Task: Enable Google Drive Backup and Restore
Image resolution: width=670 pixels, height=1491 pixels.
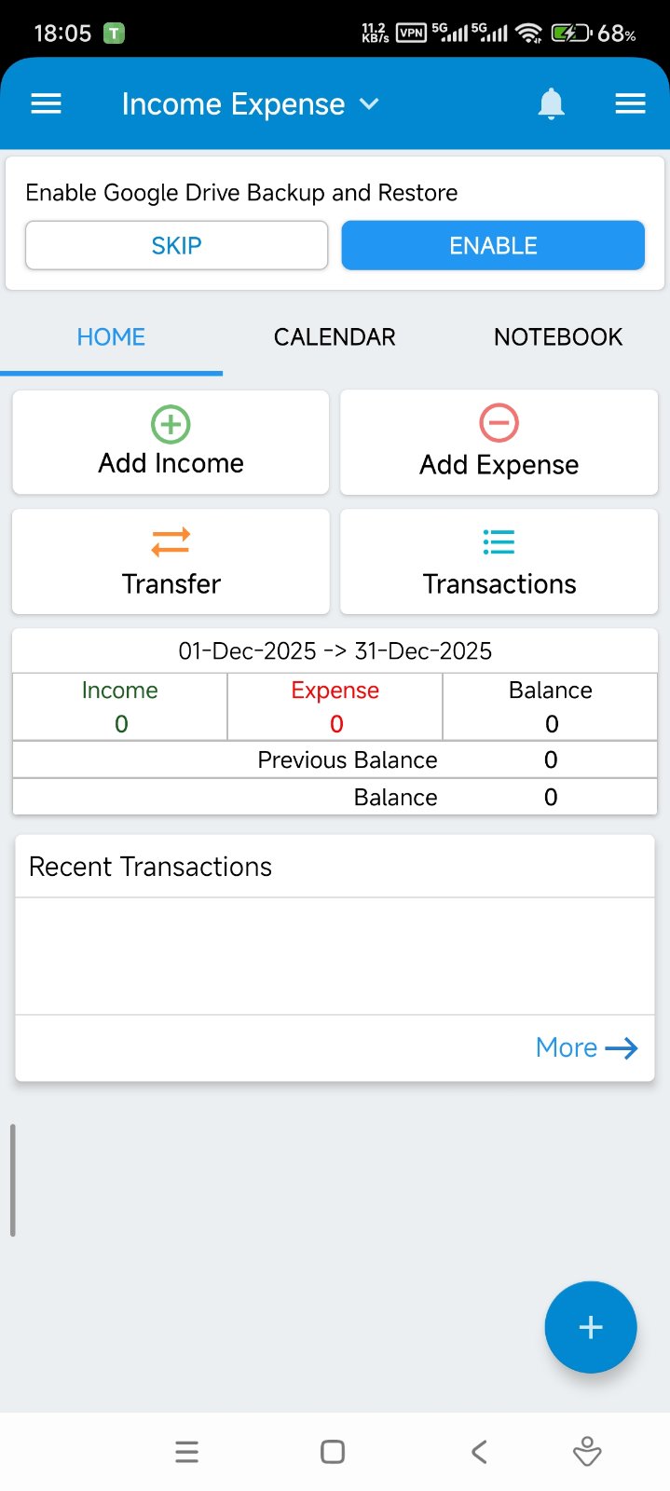Action: [x=493, y=245]
